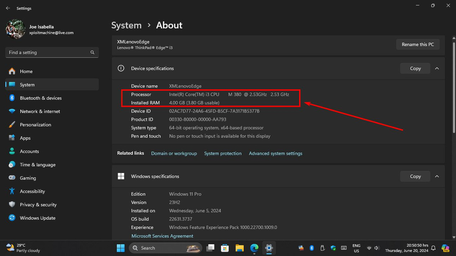Image resolution: width=456 pixels, height=256 pixels.
Task: Open Bluetooth & devices settings
Action: tap(52, 98)
